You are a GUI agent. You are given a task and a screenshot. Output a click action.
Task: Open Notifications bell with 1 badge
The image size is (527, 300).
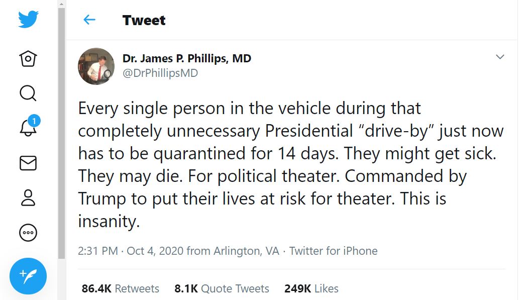[x=28, y=128]
